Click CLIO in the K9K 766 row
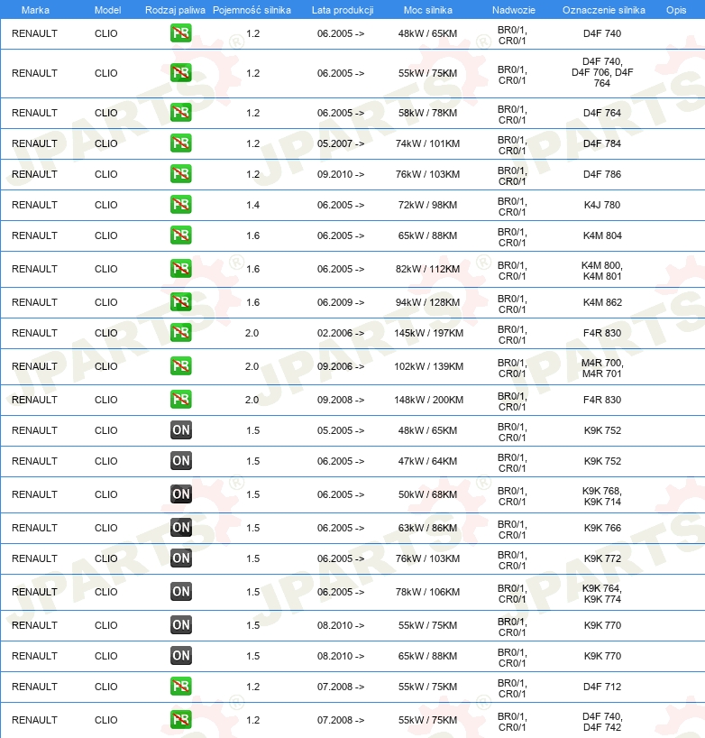Viewport: 705px width, 738px height. 105,528
